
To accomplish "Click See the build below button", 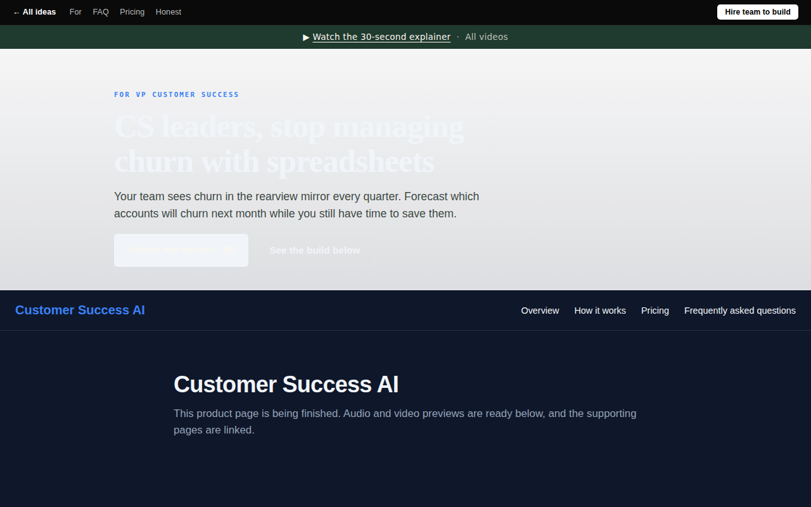I will tap(315, 250).
